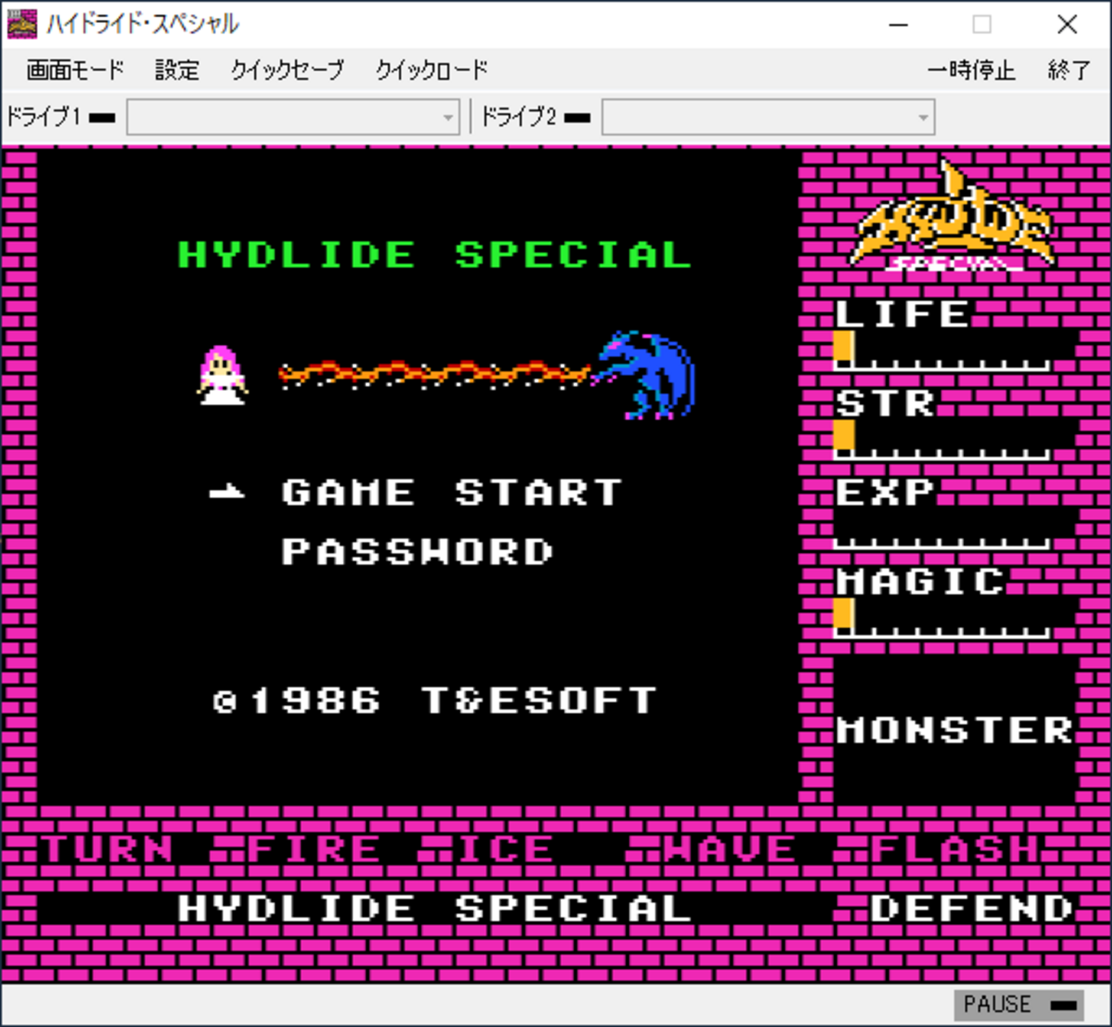
Task: Click the menu cursor beside GAME START
Action: tap(227, 492)
